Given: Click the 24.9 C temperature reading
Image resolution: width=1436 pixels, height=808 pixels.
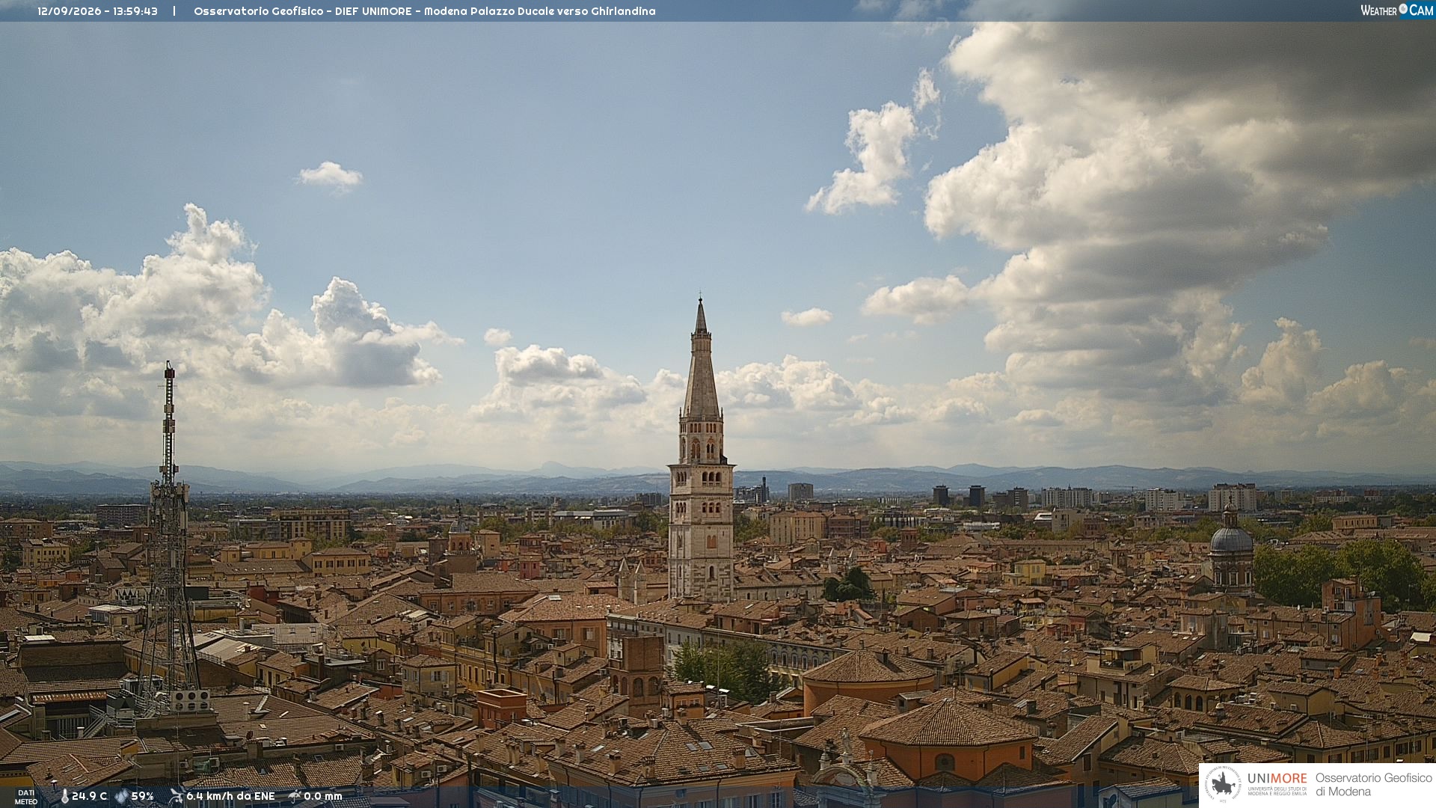Looking at the screenshot, I should click(90, 797).
